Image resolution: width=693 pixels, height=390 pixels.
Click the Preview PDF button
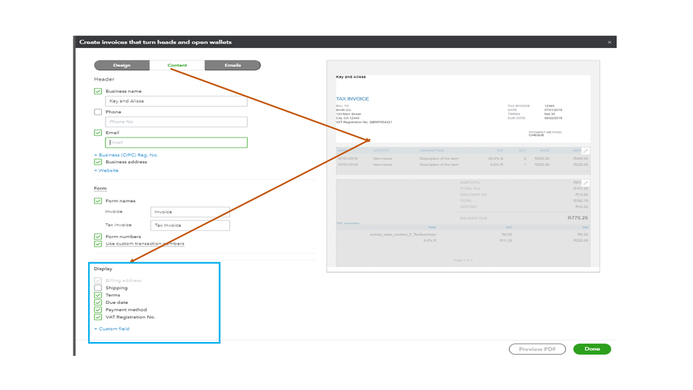[x=538, y=349]
